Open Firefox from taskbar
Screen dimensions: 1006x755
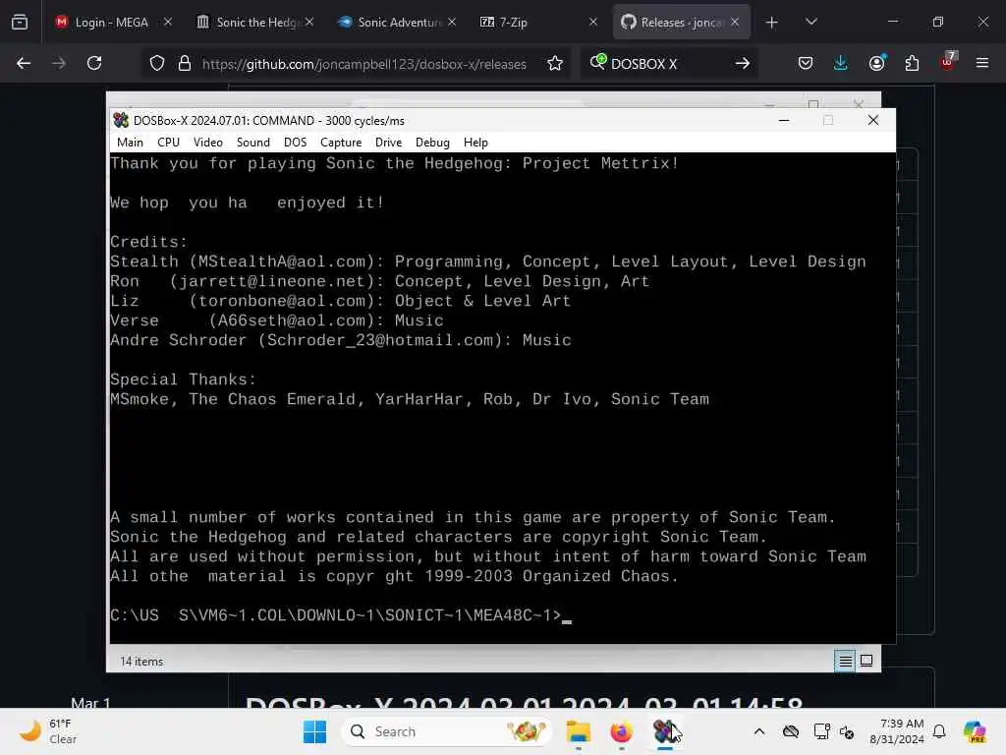[621, 731]
